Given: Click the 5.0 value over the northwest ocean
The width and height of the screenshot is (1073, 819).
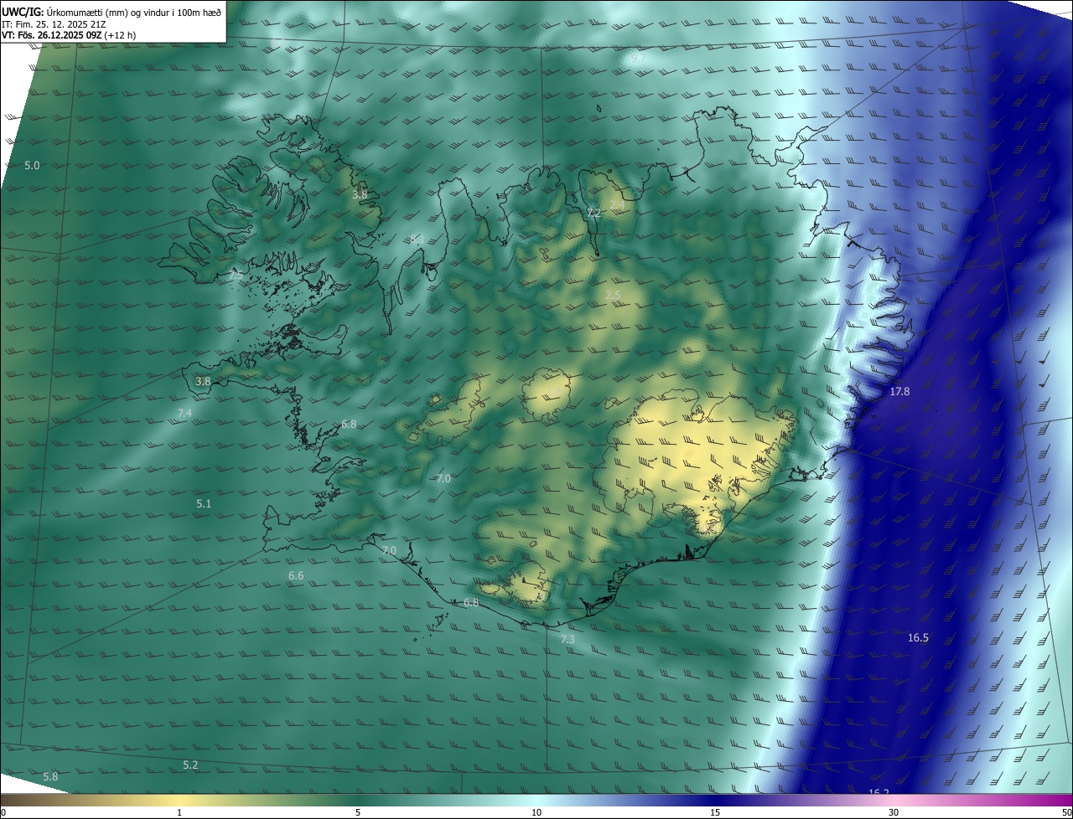Looking at the screenshot, I should tap(32, 166).
